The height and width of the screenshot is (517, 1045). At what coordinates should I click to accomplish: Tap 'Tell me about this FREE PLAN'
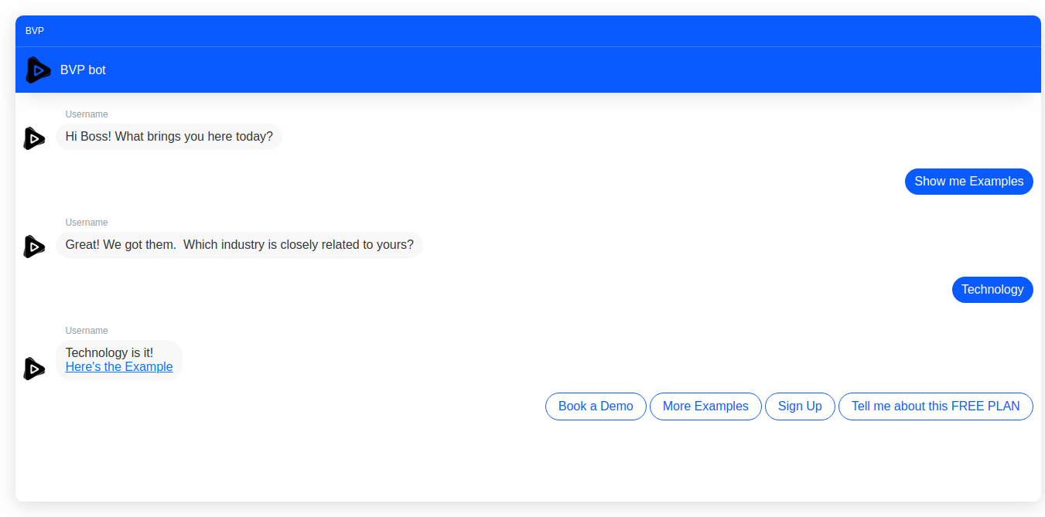[935, 406]
